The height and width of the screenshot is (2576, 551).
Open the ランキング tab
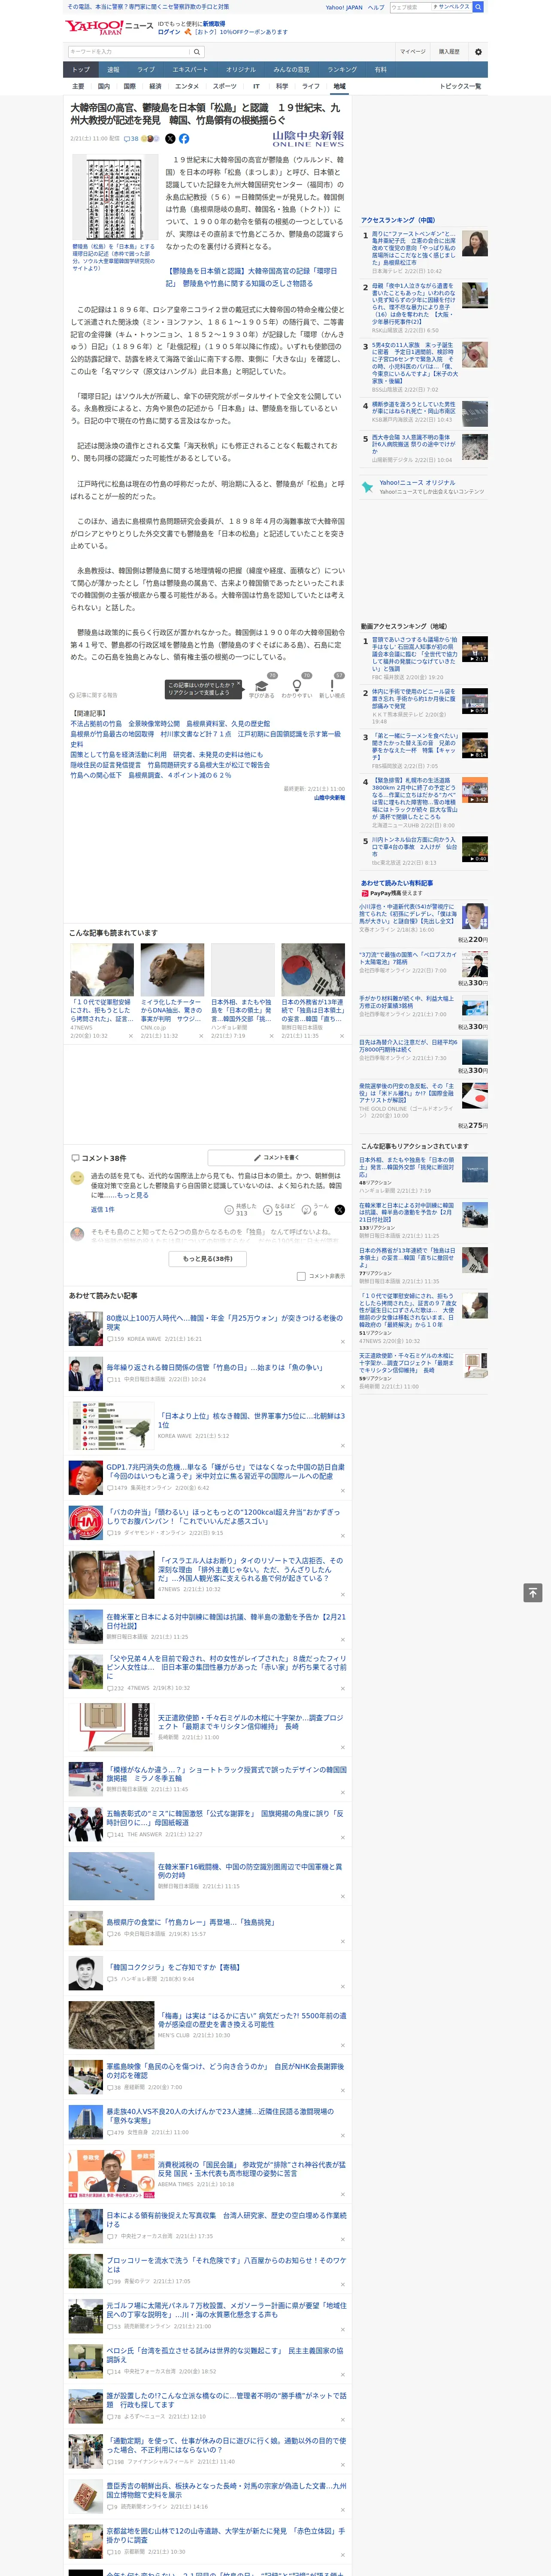pyautogui.click(x=342, y=69)
